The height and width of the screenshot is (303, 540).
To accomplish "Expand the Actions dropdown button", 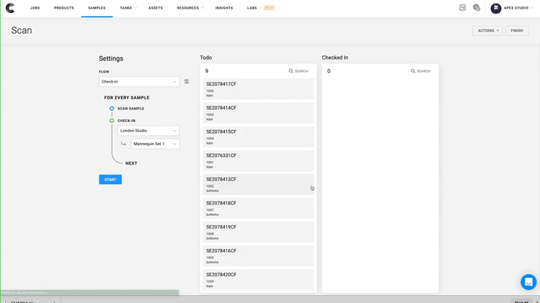I will tap(488, 31).
